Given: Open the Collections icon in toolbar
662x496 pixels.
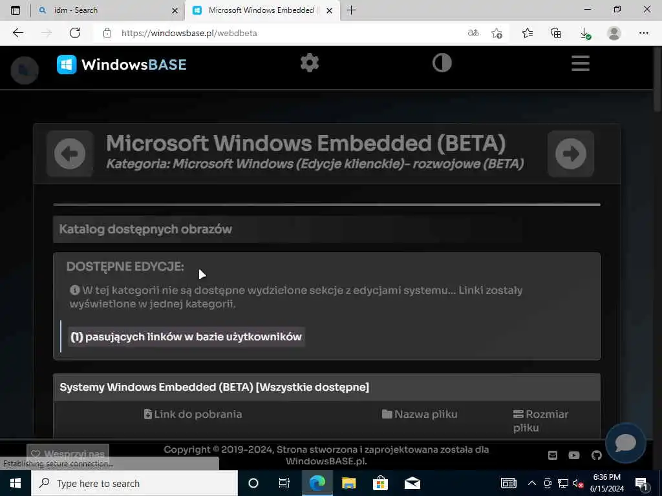Looking at the screenshot, I should click(557, 33).
